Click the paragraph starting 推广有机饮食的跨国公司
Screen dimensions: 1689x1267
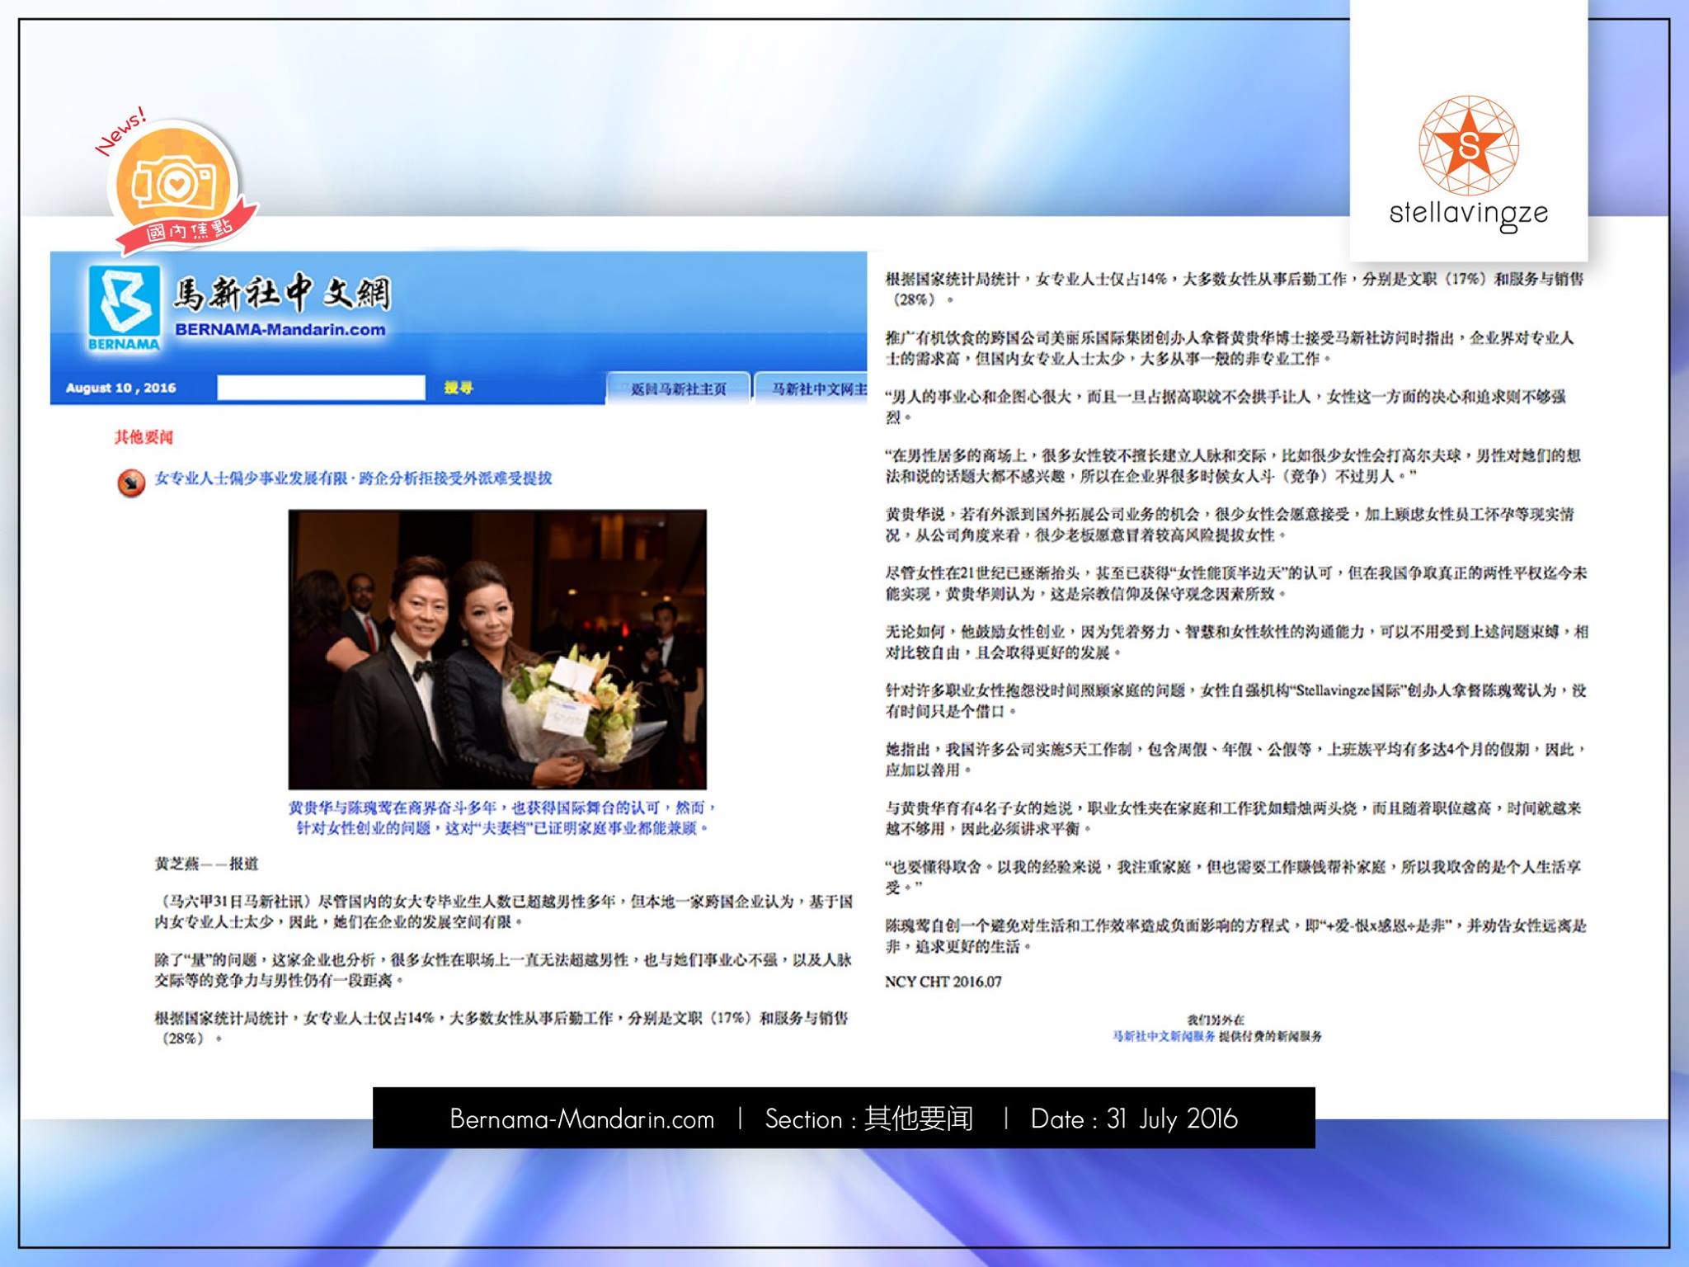(1230, 348)
